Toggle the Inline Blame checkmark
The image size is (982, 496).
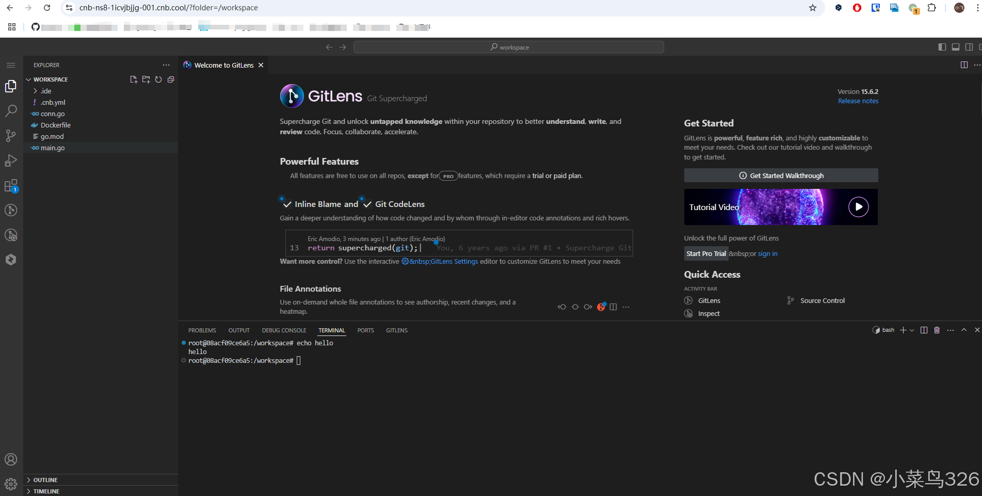point(287,204)
